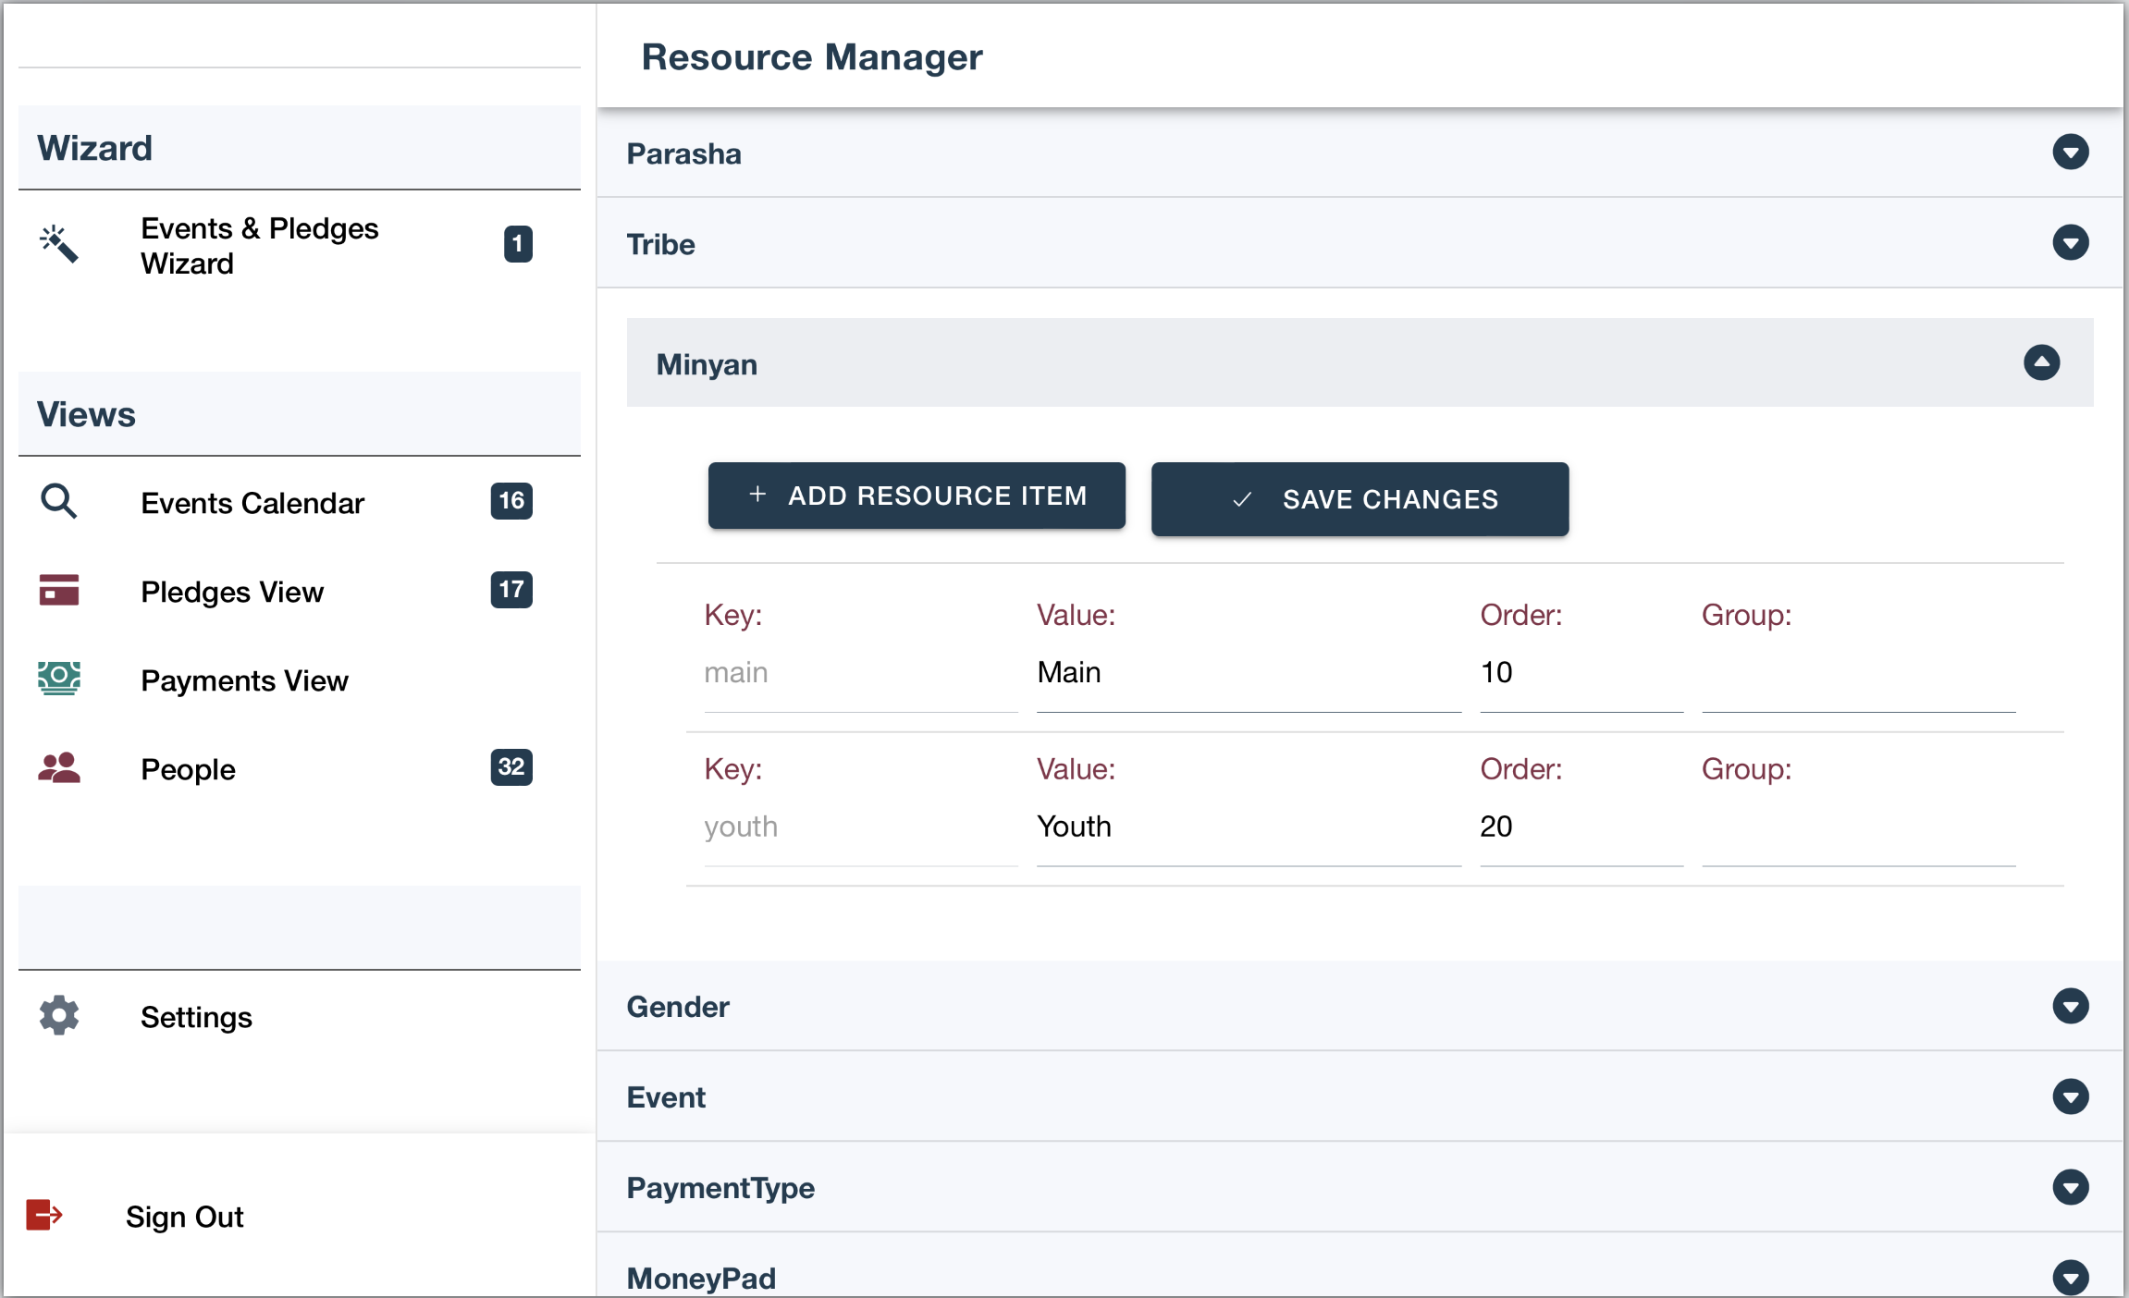Click the magic wand wizard icon

click(x=59, y=244)
